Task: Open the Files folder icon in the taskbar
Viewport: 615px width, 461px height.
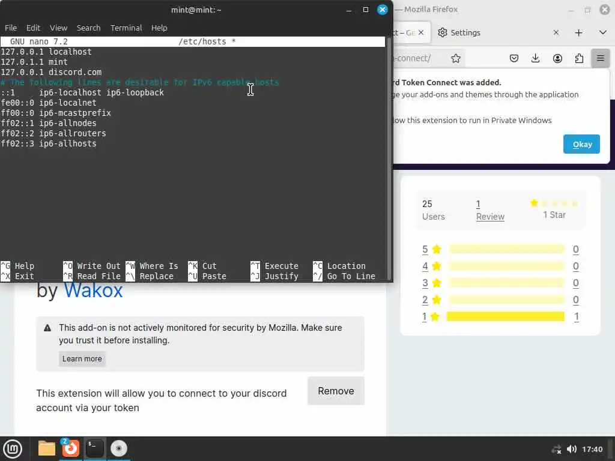Action: point(47,448)
